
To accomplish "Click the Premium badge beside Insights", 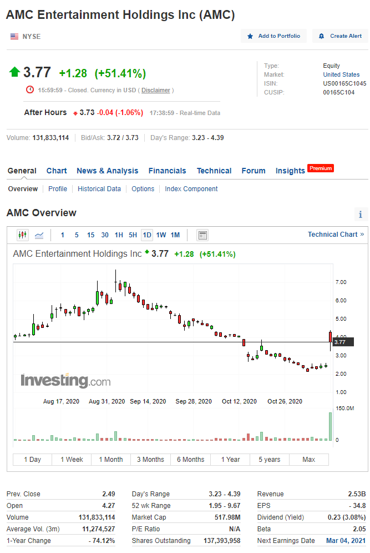I will coord(321,168).
